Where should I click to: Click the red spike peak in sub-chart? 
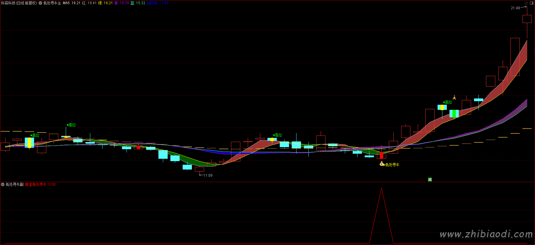point(381,189)
